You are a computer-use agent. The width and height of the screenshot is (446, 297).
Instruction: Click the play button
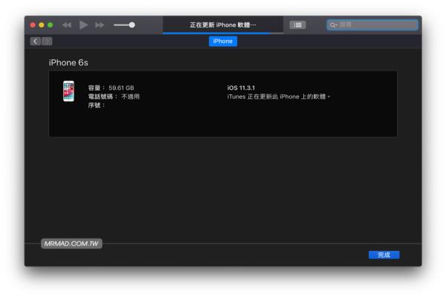point(83,25)
